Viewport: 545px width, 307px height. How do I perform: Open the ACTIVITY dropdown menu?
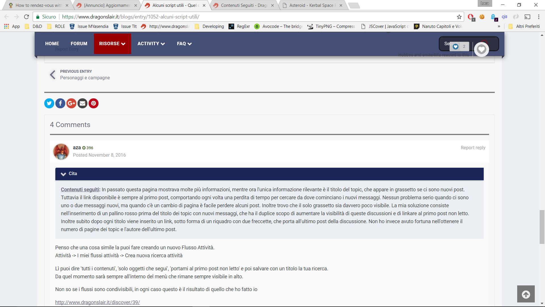click(151, 44)
